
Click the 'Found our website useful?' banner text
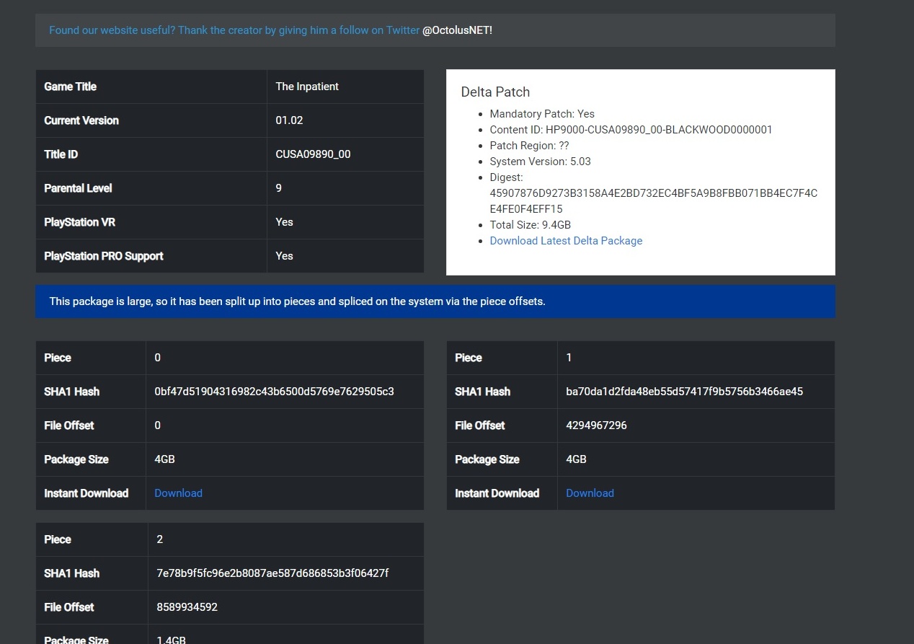coord(234,30)
